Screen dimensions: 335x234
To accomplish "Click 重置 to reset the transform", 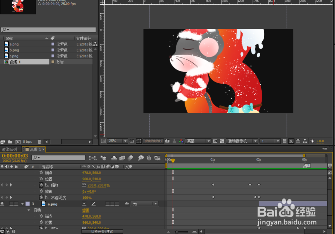I will click(86, 210).
